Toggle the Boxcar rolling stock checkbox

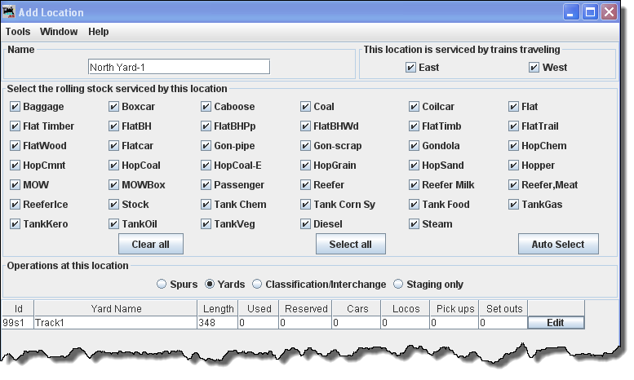pyautogui.click(x=114, y=107)
